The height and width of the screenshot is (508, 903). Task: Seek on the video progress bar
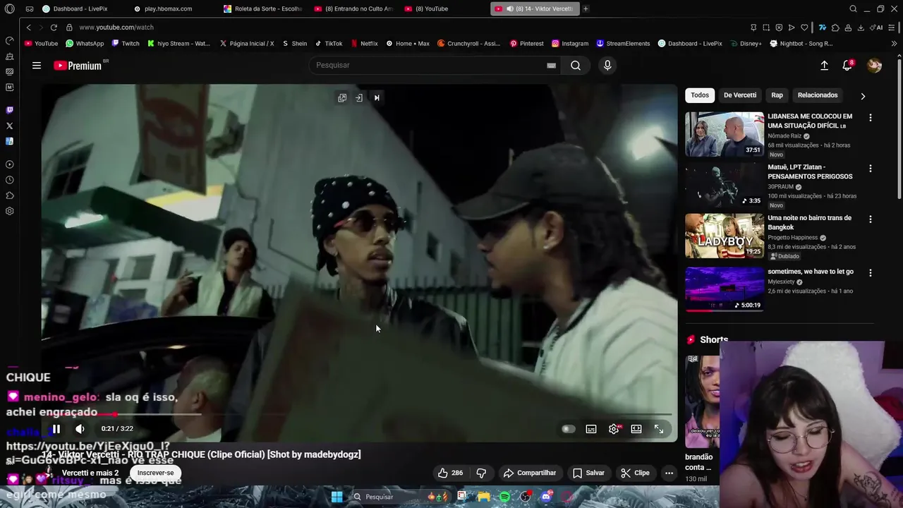(x=359, y=415)
